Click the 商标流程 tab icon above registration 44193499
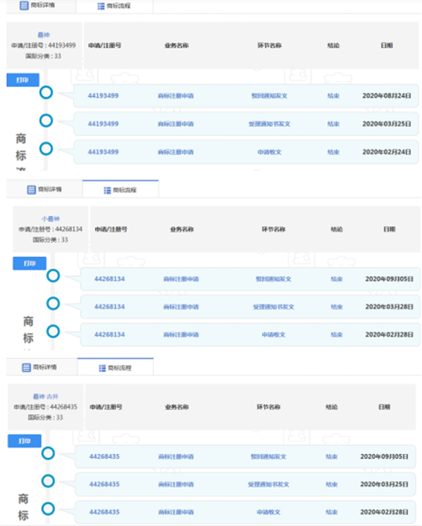This screenshot has height=526, width=422. pyautogui.click(x=101, y=6)
